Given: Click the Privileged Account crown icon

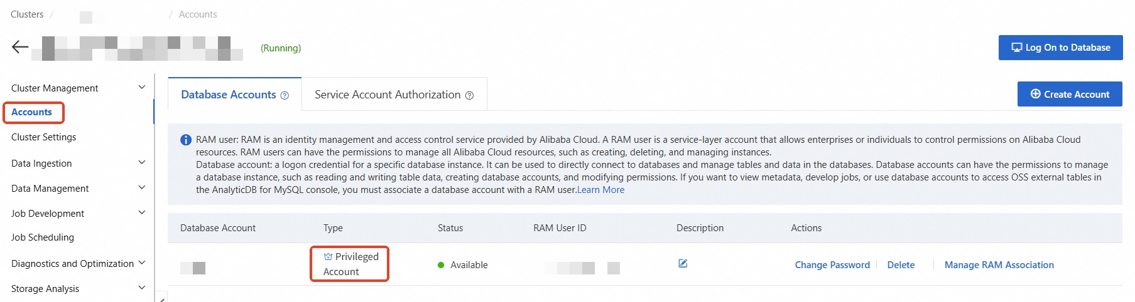Looking at the screenshot, I should tap(328, 257).
